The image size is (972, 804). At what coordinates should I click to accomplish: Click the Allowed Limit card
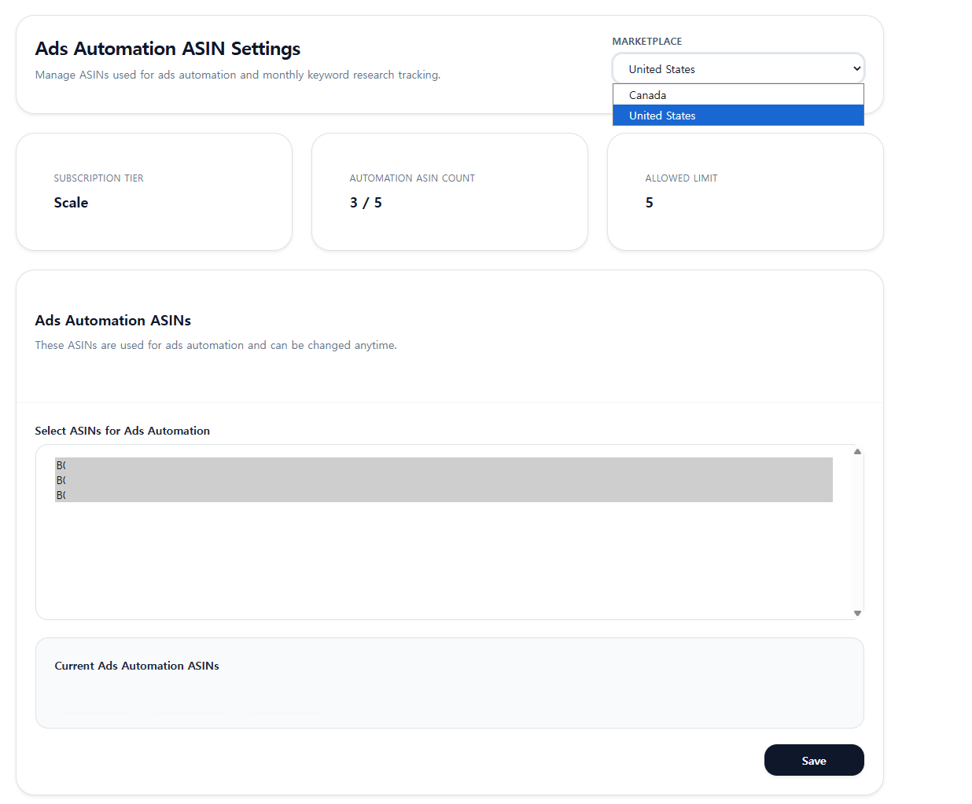click(x=746, y=192)
